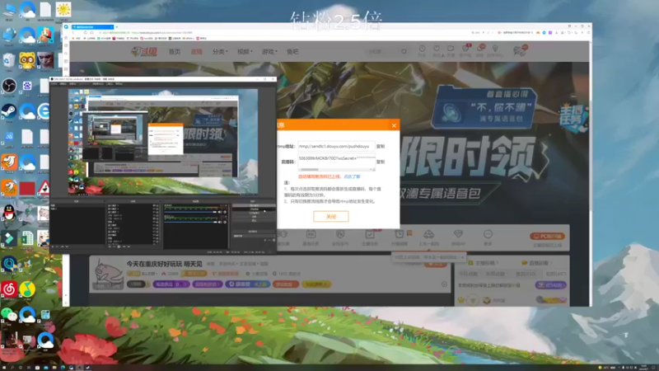Viewport: 659px width, 371px height.
Task: Expand the 视频 dropdown in Douyu nav
Action: pos(245,52)
